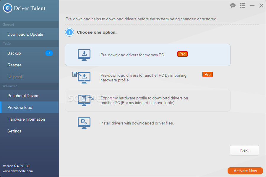Open the Settings page
Viewport: 266px width, 177px height.
(x=29, y=131)
